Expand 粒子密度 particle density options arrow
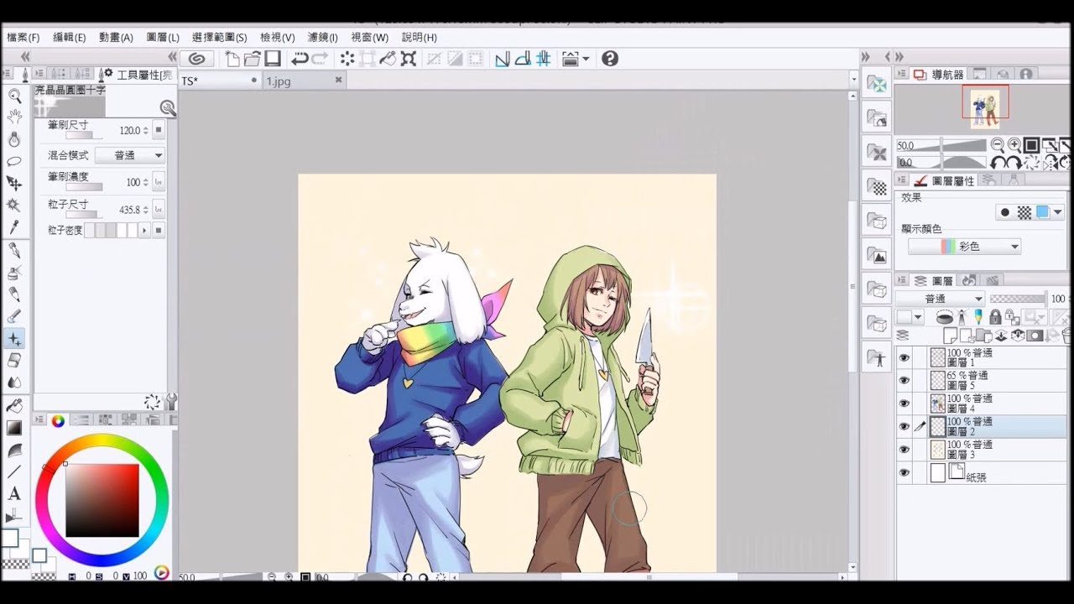 click(144, 230)
